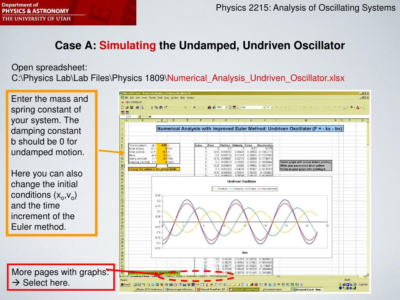
Task: Click the Print icon in Excel toolbar
Action: click(x=137, y=107)
